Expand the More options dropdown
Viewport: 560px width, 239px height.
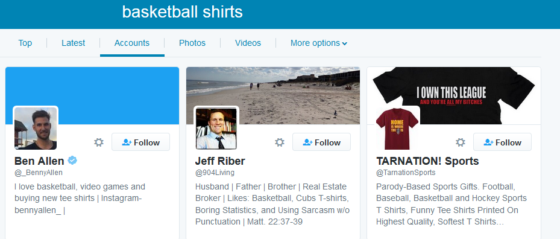click(x=318, y=43)
